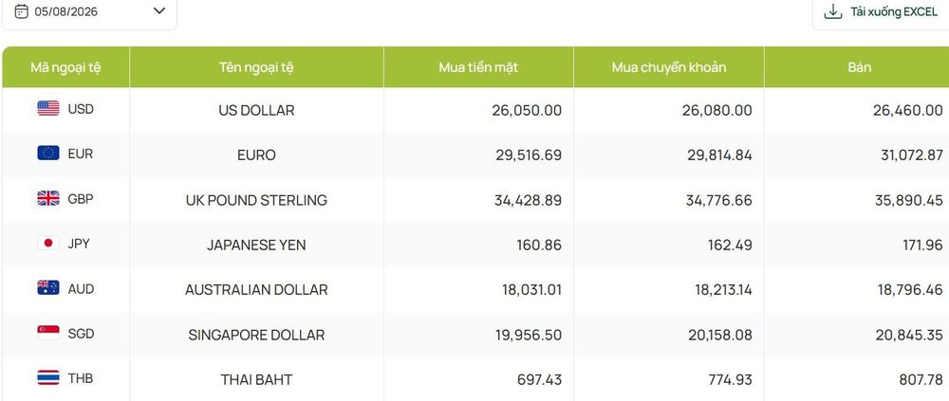Expand the date dropdown chevron
Screen dimensions: 949x401
pyautogui.click(x=159, y=10)
